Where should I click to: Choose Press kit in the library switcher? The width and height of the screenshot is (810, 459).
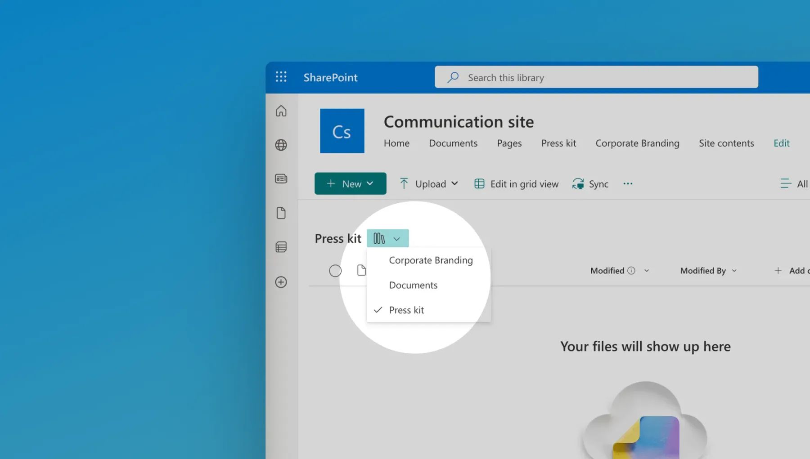(x=406, y=310)
